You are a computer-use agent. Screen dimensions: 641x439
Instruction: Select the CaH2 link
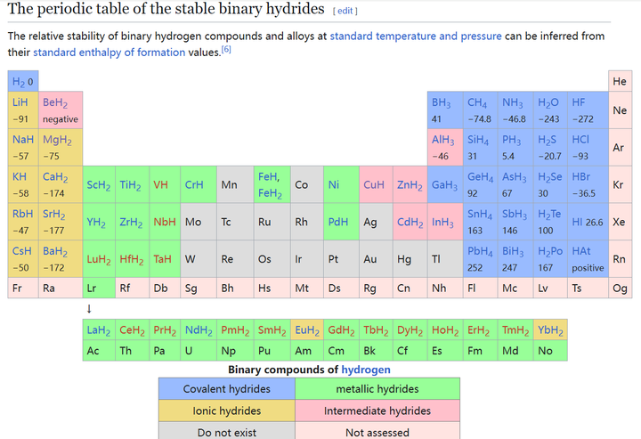click(55, 177)
